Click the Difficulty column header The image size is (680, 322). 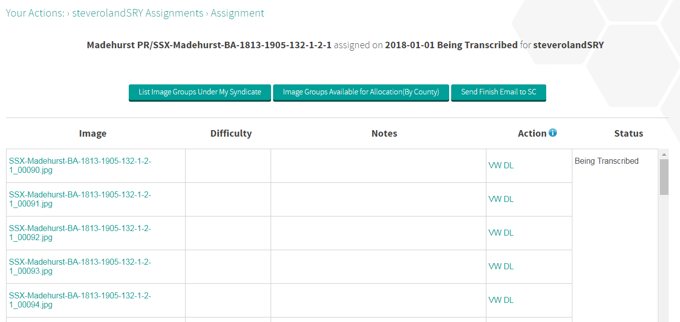[x=231, y=134]
